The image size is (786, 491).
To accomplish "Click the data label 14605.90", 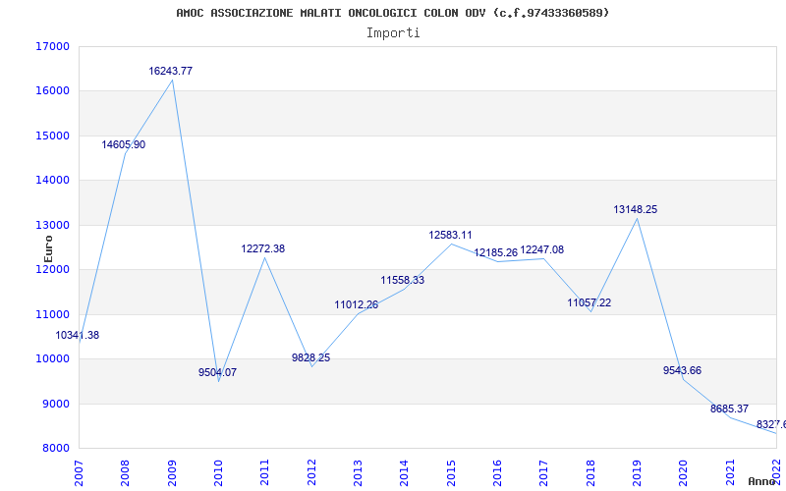I will pos(124,144).
